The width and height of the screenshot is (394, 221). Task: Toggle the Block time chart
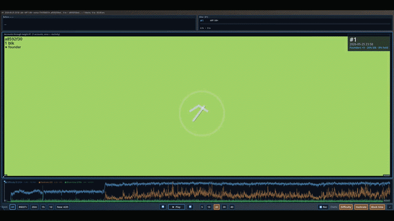tap(377, 207)
